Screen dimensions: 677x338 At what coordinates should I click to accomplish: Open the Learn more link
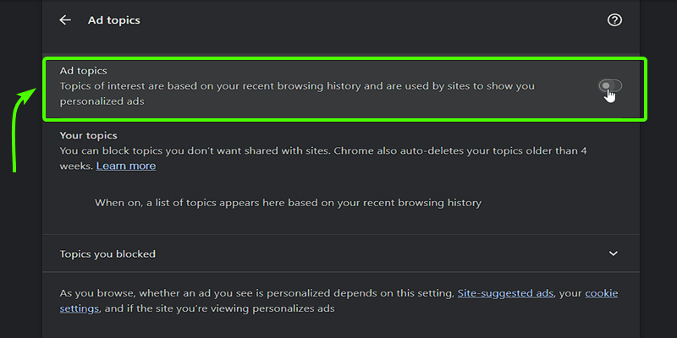click(126, 166)
